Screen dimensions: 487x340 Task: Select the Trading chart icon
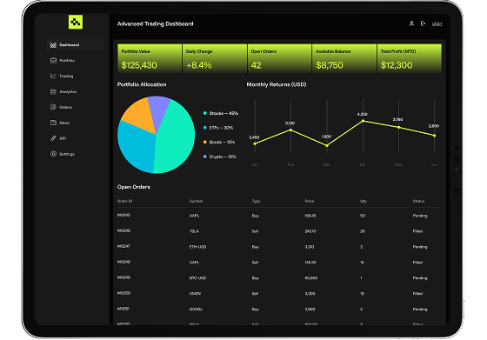coord(53,76)
